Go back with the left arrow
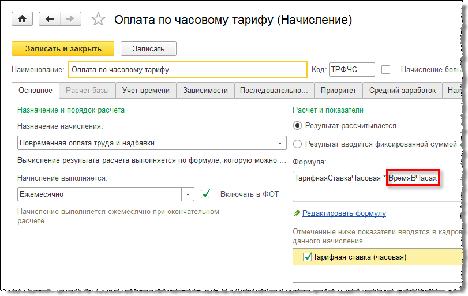The image size is (468, 296). click(x=49, y=19)
